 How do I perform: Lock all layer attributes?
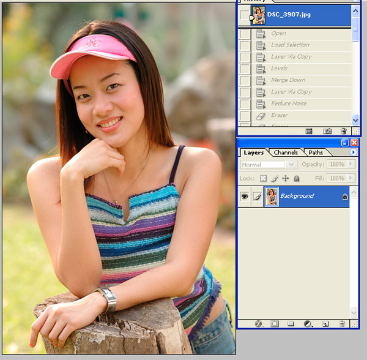tap(297, 179)
